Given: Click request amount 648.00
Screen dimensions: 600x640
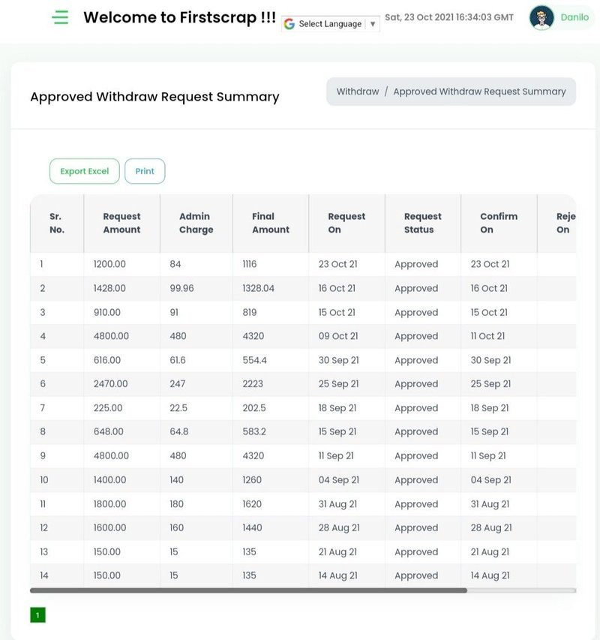Looking at the screenshot, I should 108,431.
